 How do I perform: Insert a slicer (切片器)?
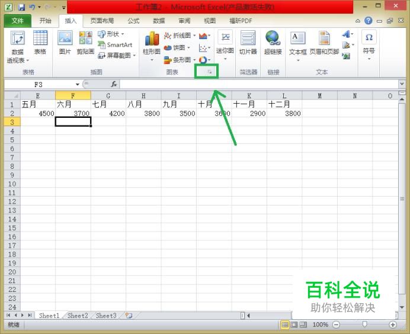pos(248,43)
